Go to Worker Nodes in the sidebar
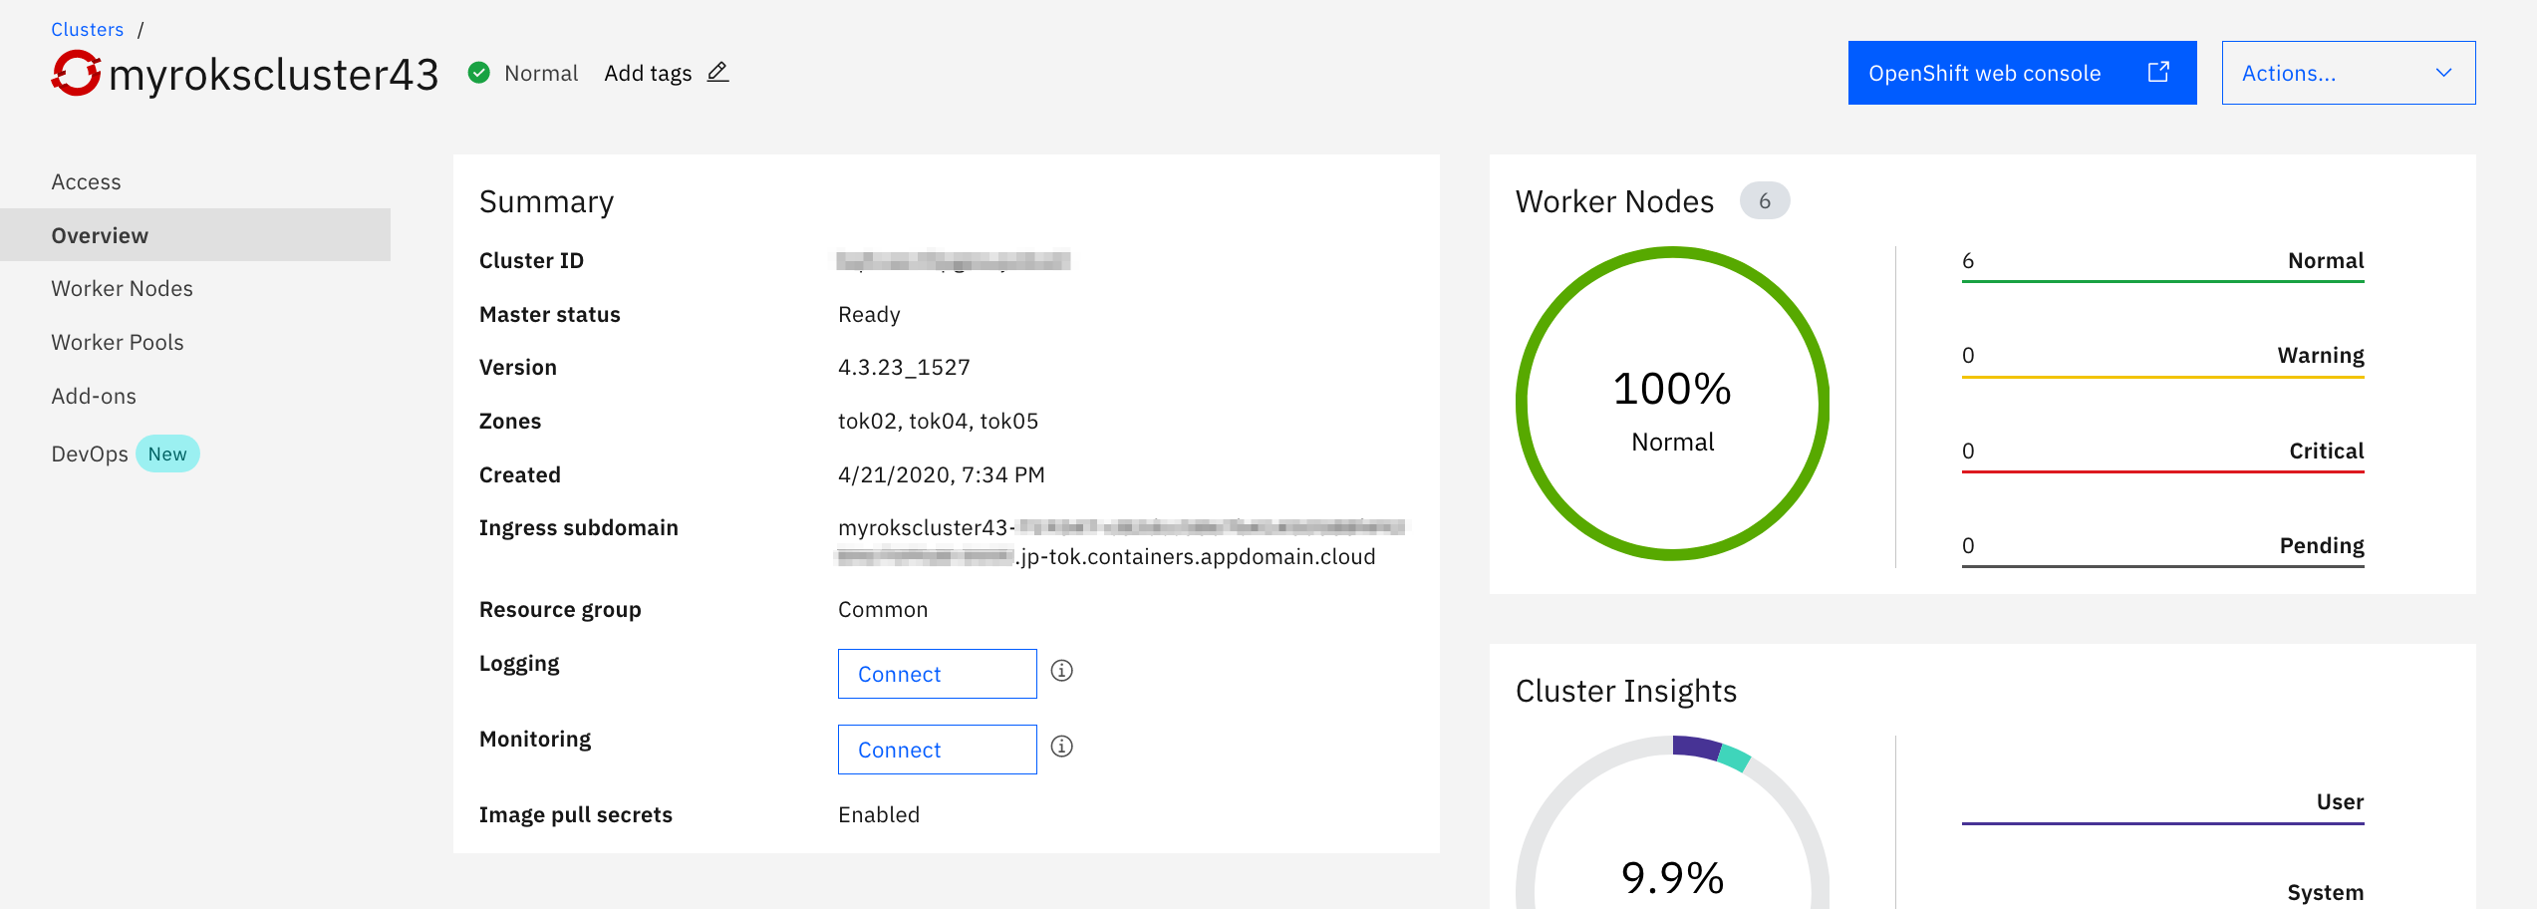The height and width of the screenshot is (909, 2537). [x=123, y=289]
